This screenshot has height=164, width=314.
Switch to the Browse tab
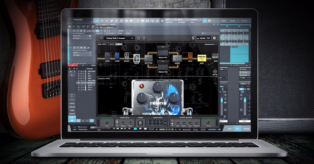point(246,129)
